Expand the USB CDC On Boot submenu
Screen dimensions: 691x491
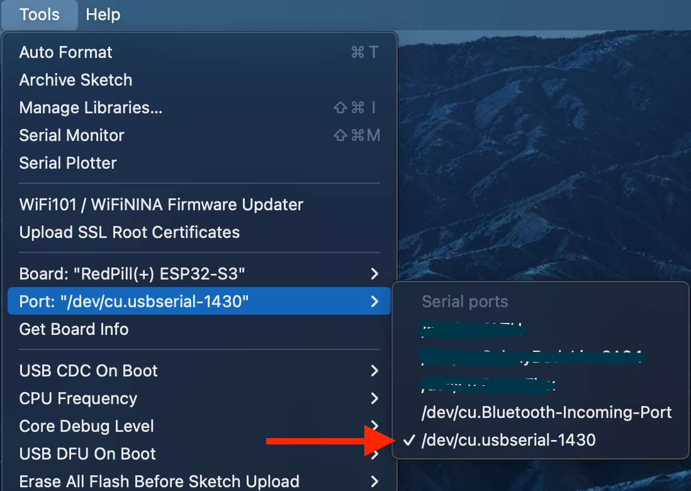click(89, 371)
